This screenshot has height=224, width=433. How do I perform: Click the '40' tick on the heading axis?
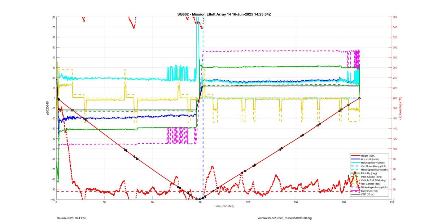(x=394, y=179)
